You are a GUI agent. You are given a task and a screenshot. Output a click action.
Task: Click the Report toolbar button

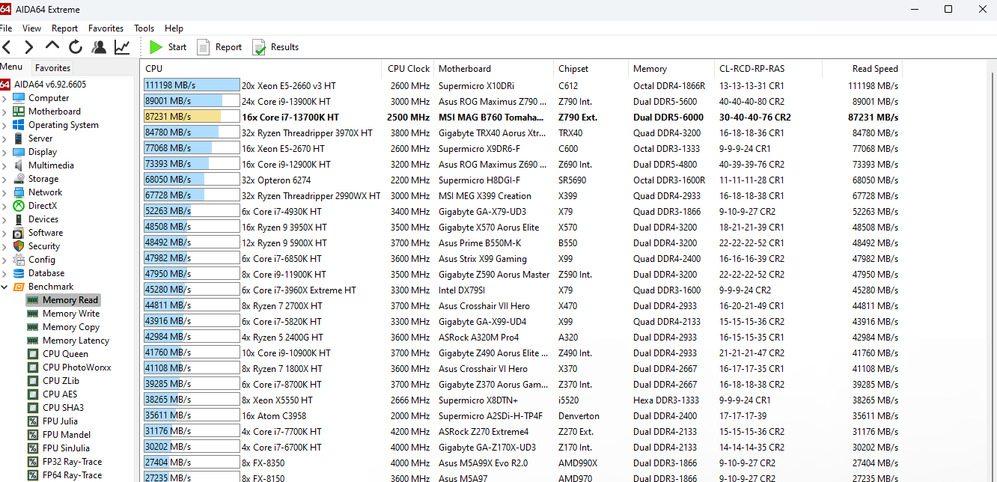[219, 47]
